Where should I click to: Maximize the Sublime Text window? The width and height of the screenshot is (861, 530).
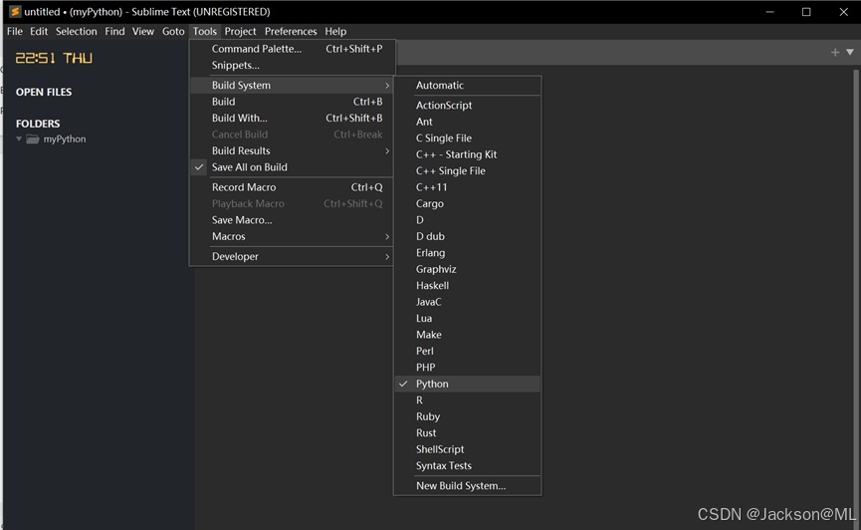[x=806, y=12]
